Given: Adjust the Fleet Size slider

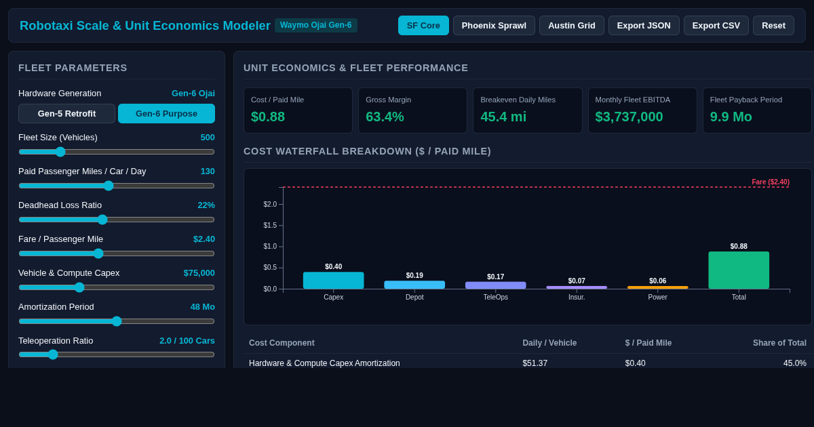Looking at the screenshot, I should (x=117, y=152).
